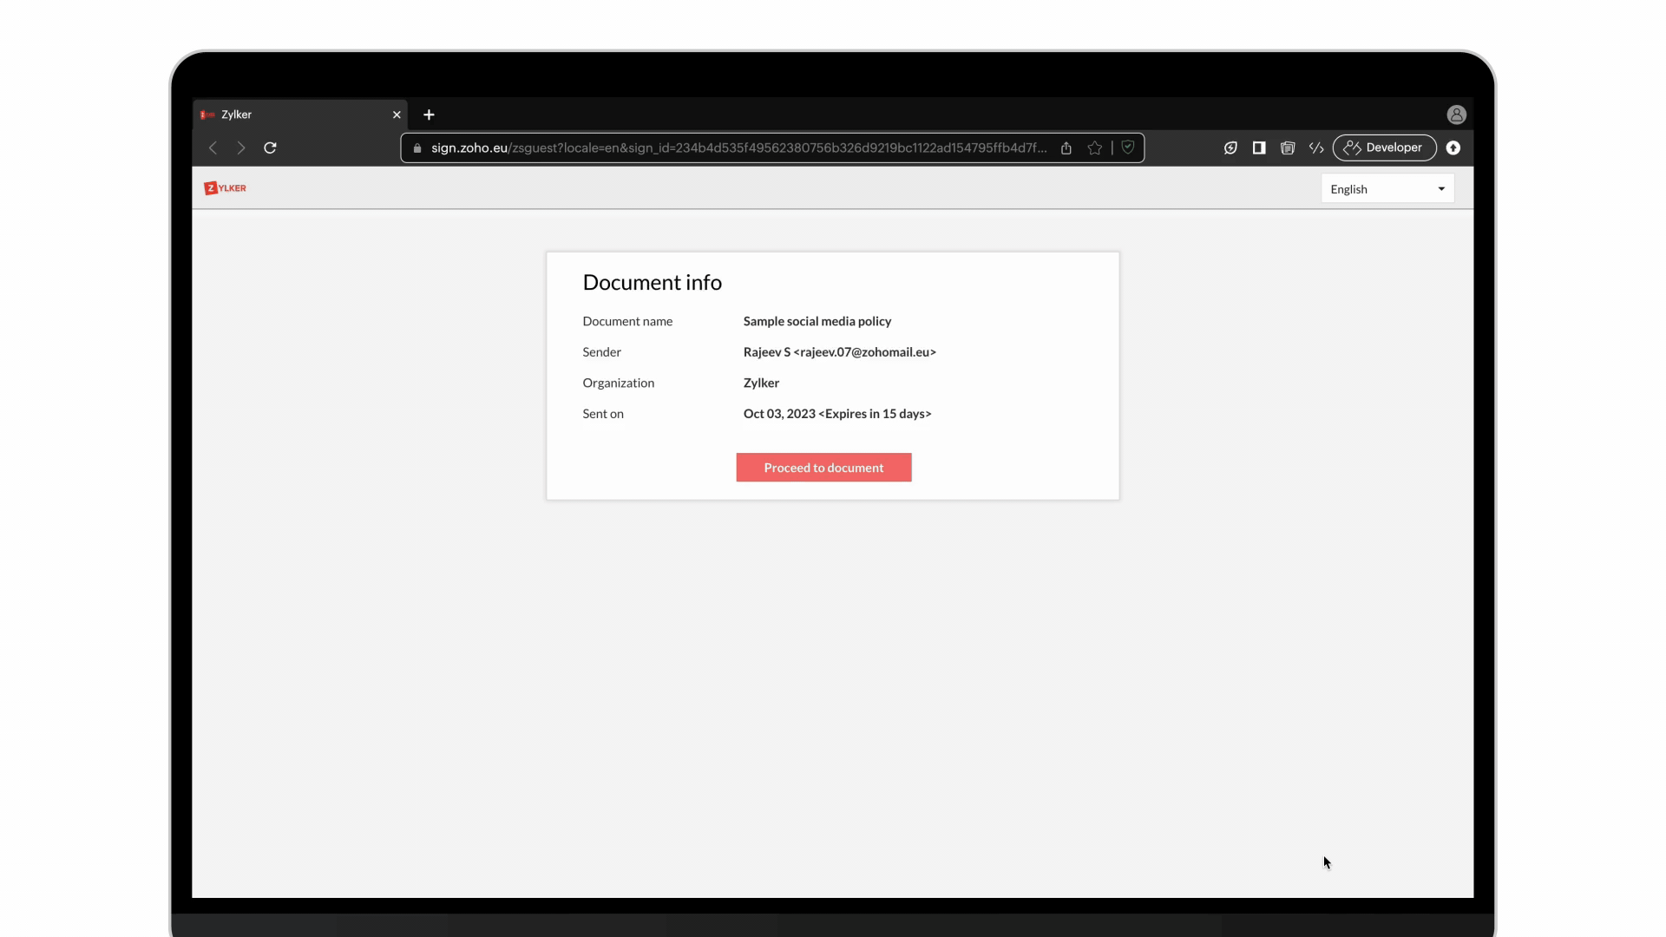Reload the page with refresh icon
The width and height of the screenshot is (1666, 937).
270,148
